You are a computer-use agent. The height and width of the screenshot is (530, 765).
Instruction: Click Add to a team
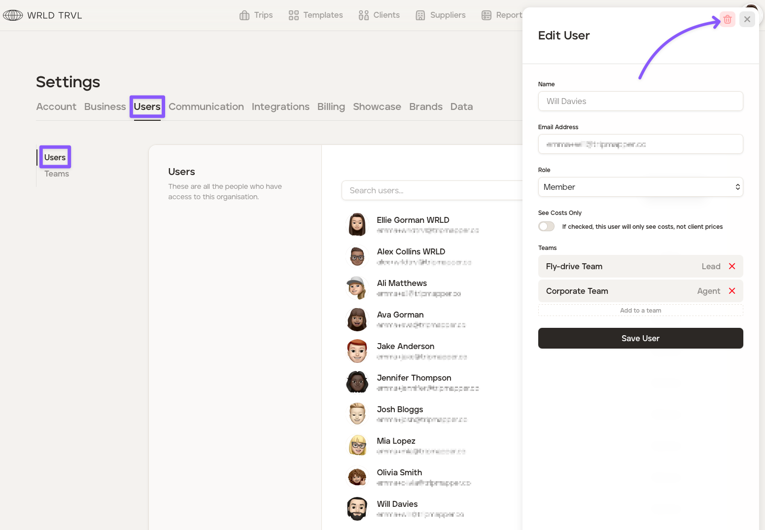[640, 310]
